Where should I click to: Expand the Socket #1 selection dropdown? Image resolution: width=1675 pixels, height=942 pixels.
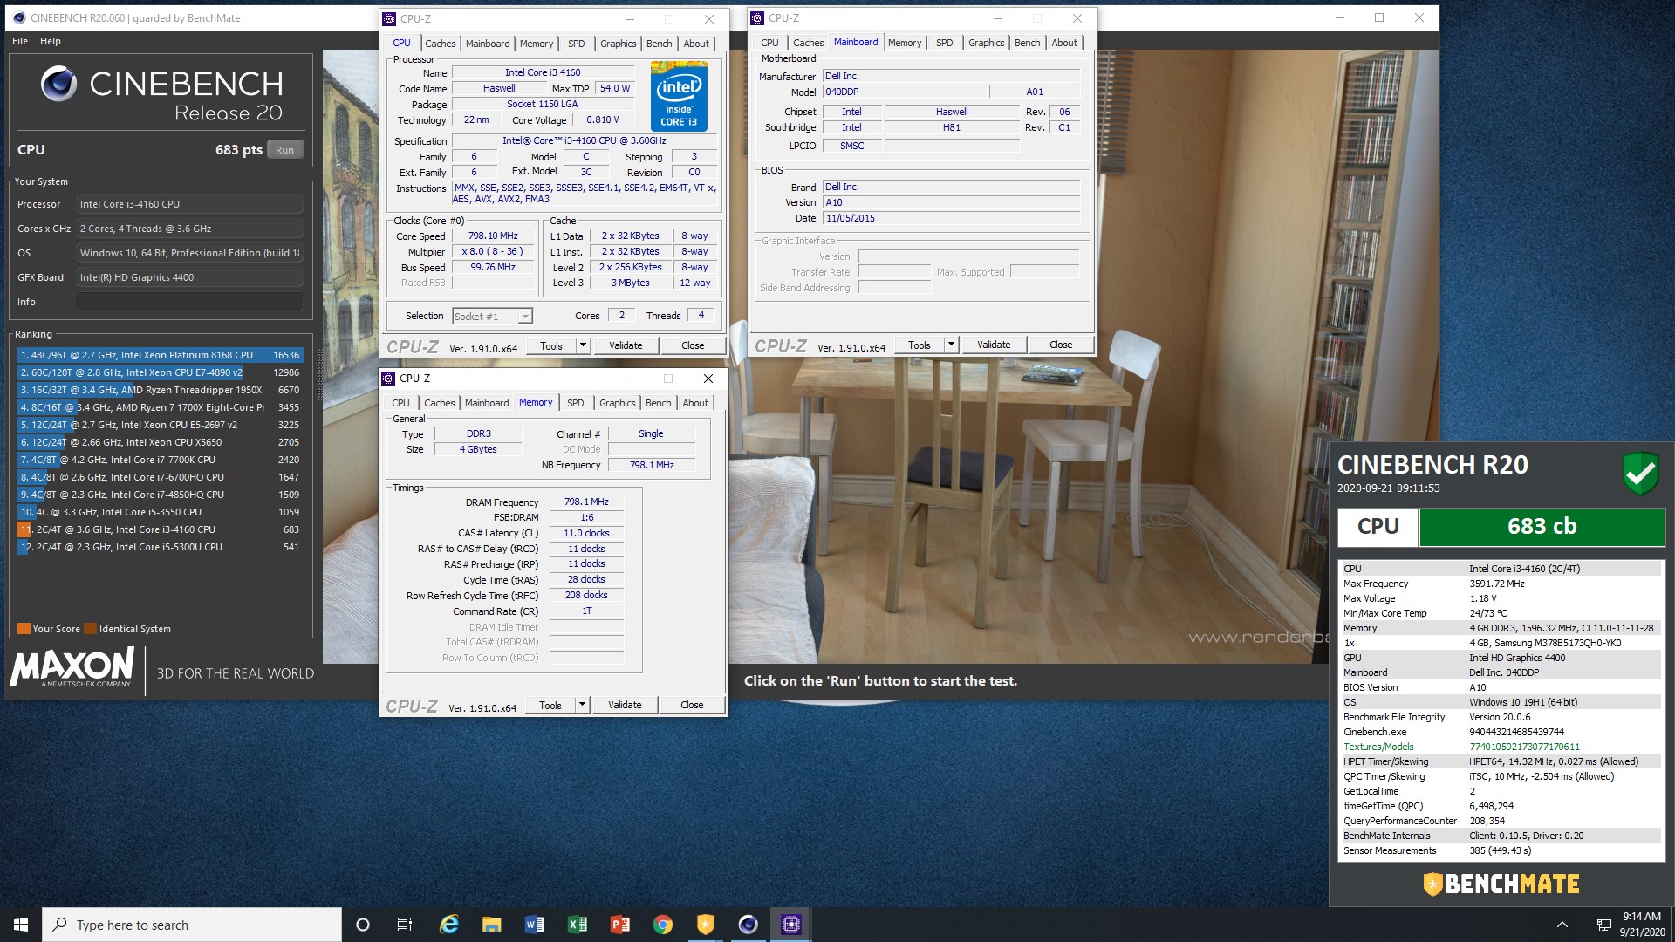[525, 317]
